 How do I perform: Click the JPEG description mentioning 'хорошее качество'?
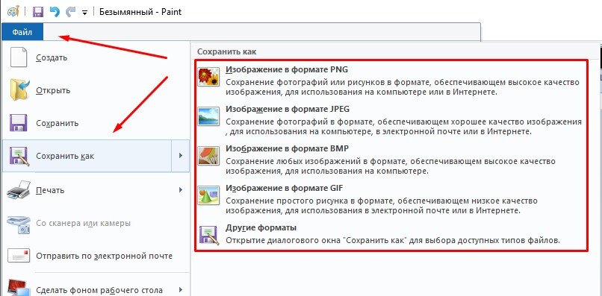point(403,127)
